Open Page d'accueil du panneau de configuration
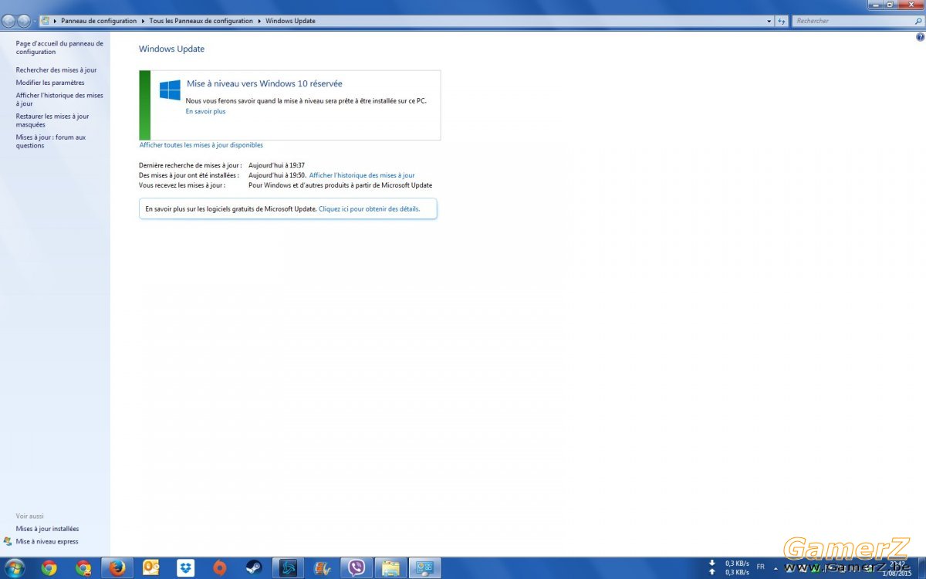The height and width of the screenshot is (579, 926). [x=59, y=48]
